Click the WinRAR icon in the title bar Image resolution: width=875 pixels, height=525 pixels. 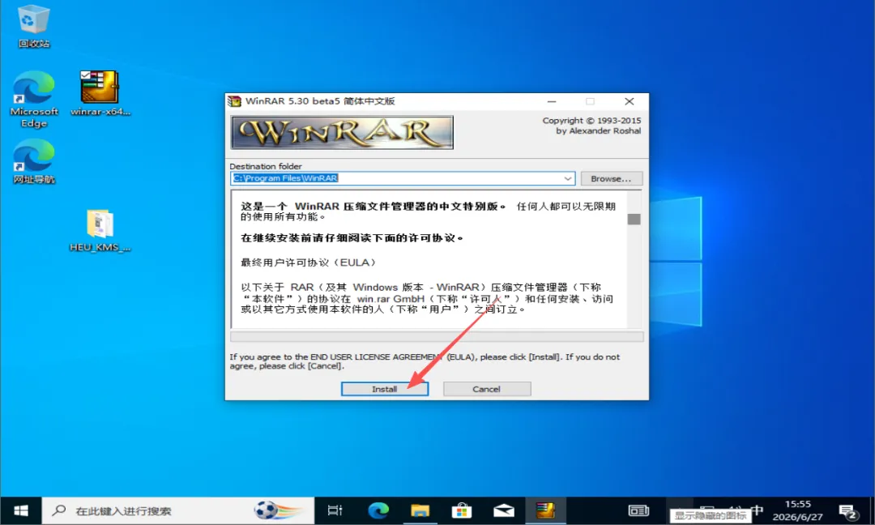pos(235,101)
